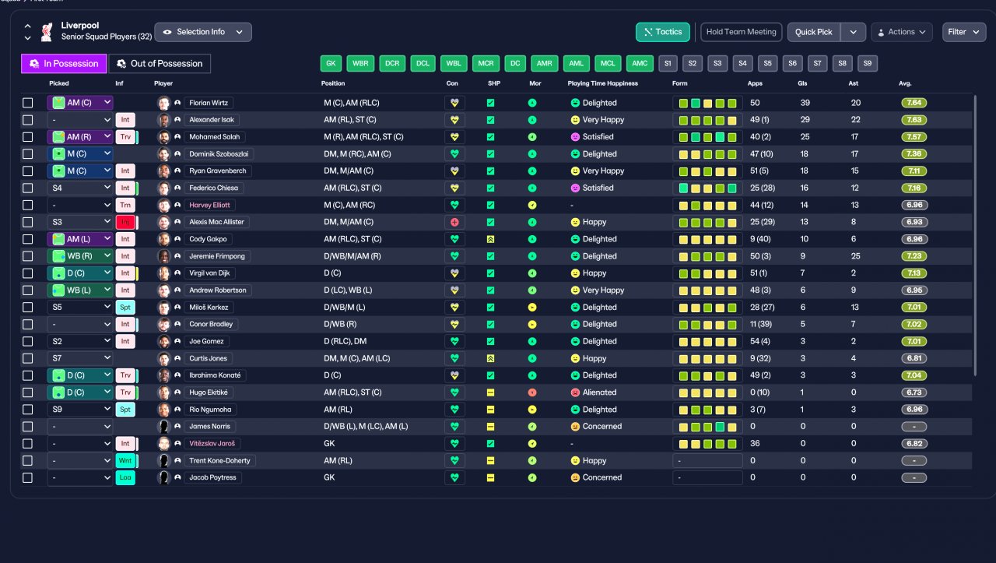Open Alexander Isak picked position dropdown
The width and height of the screenshot is (996, 563).
click(80, 120)
